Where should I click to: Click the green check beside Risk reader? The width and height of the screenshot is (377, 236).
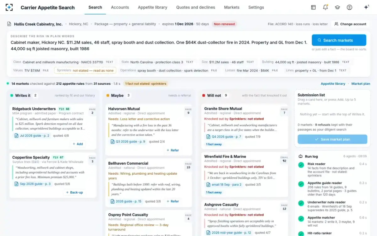pos(301,165)
